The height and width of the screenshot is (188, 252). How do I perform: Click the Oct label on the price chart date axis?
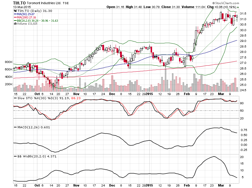click(x=37, y=94)
